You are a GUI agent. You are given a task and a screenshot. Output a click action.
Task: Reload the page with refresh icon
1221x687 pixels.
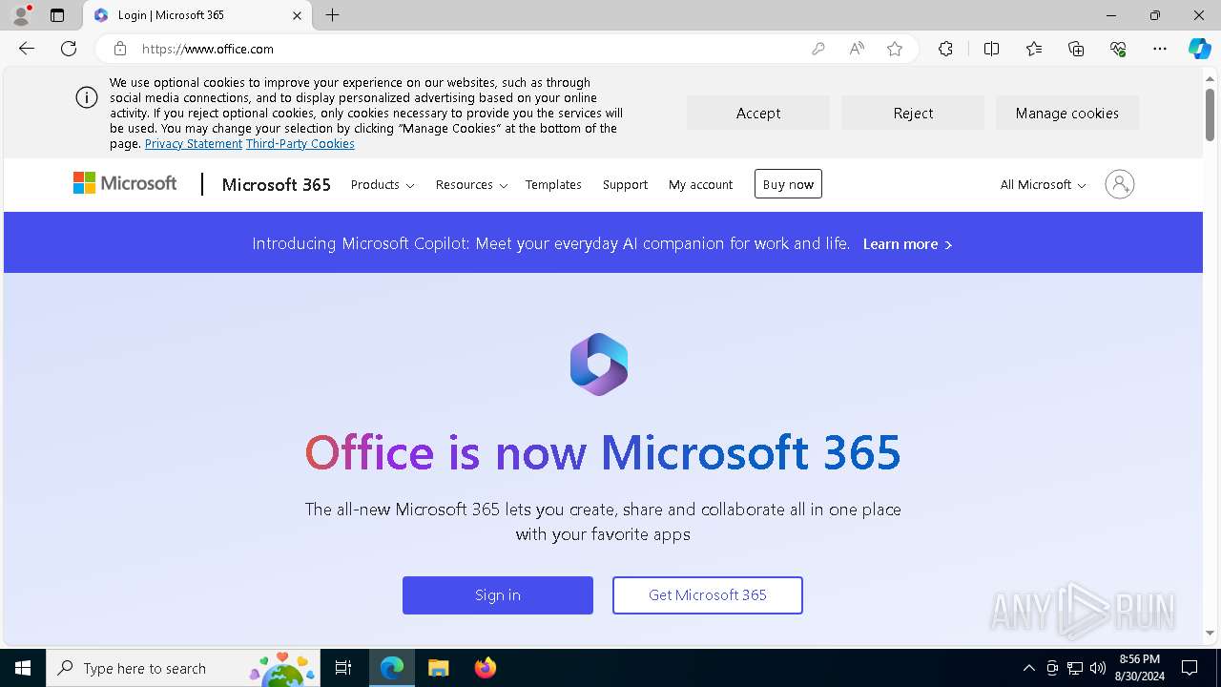(x=69, y=49)
